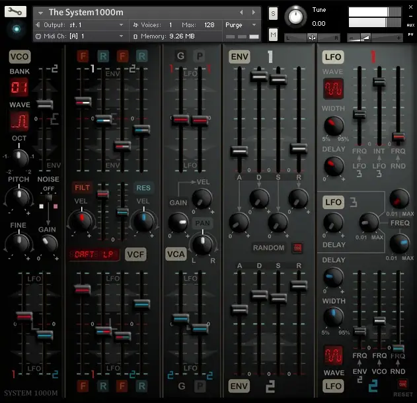Click the VCA VEL knob
The image size is (417, 403).
coord(202,199)
